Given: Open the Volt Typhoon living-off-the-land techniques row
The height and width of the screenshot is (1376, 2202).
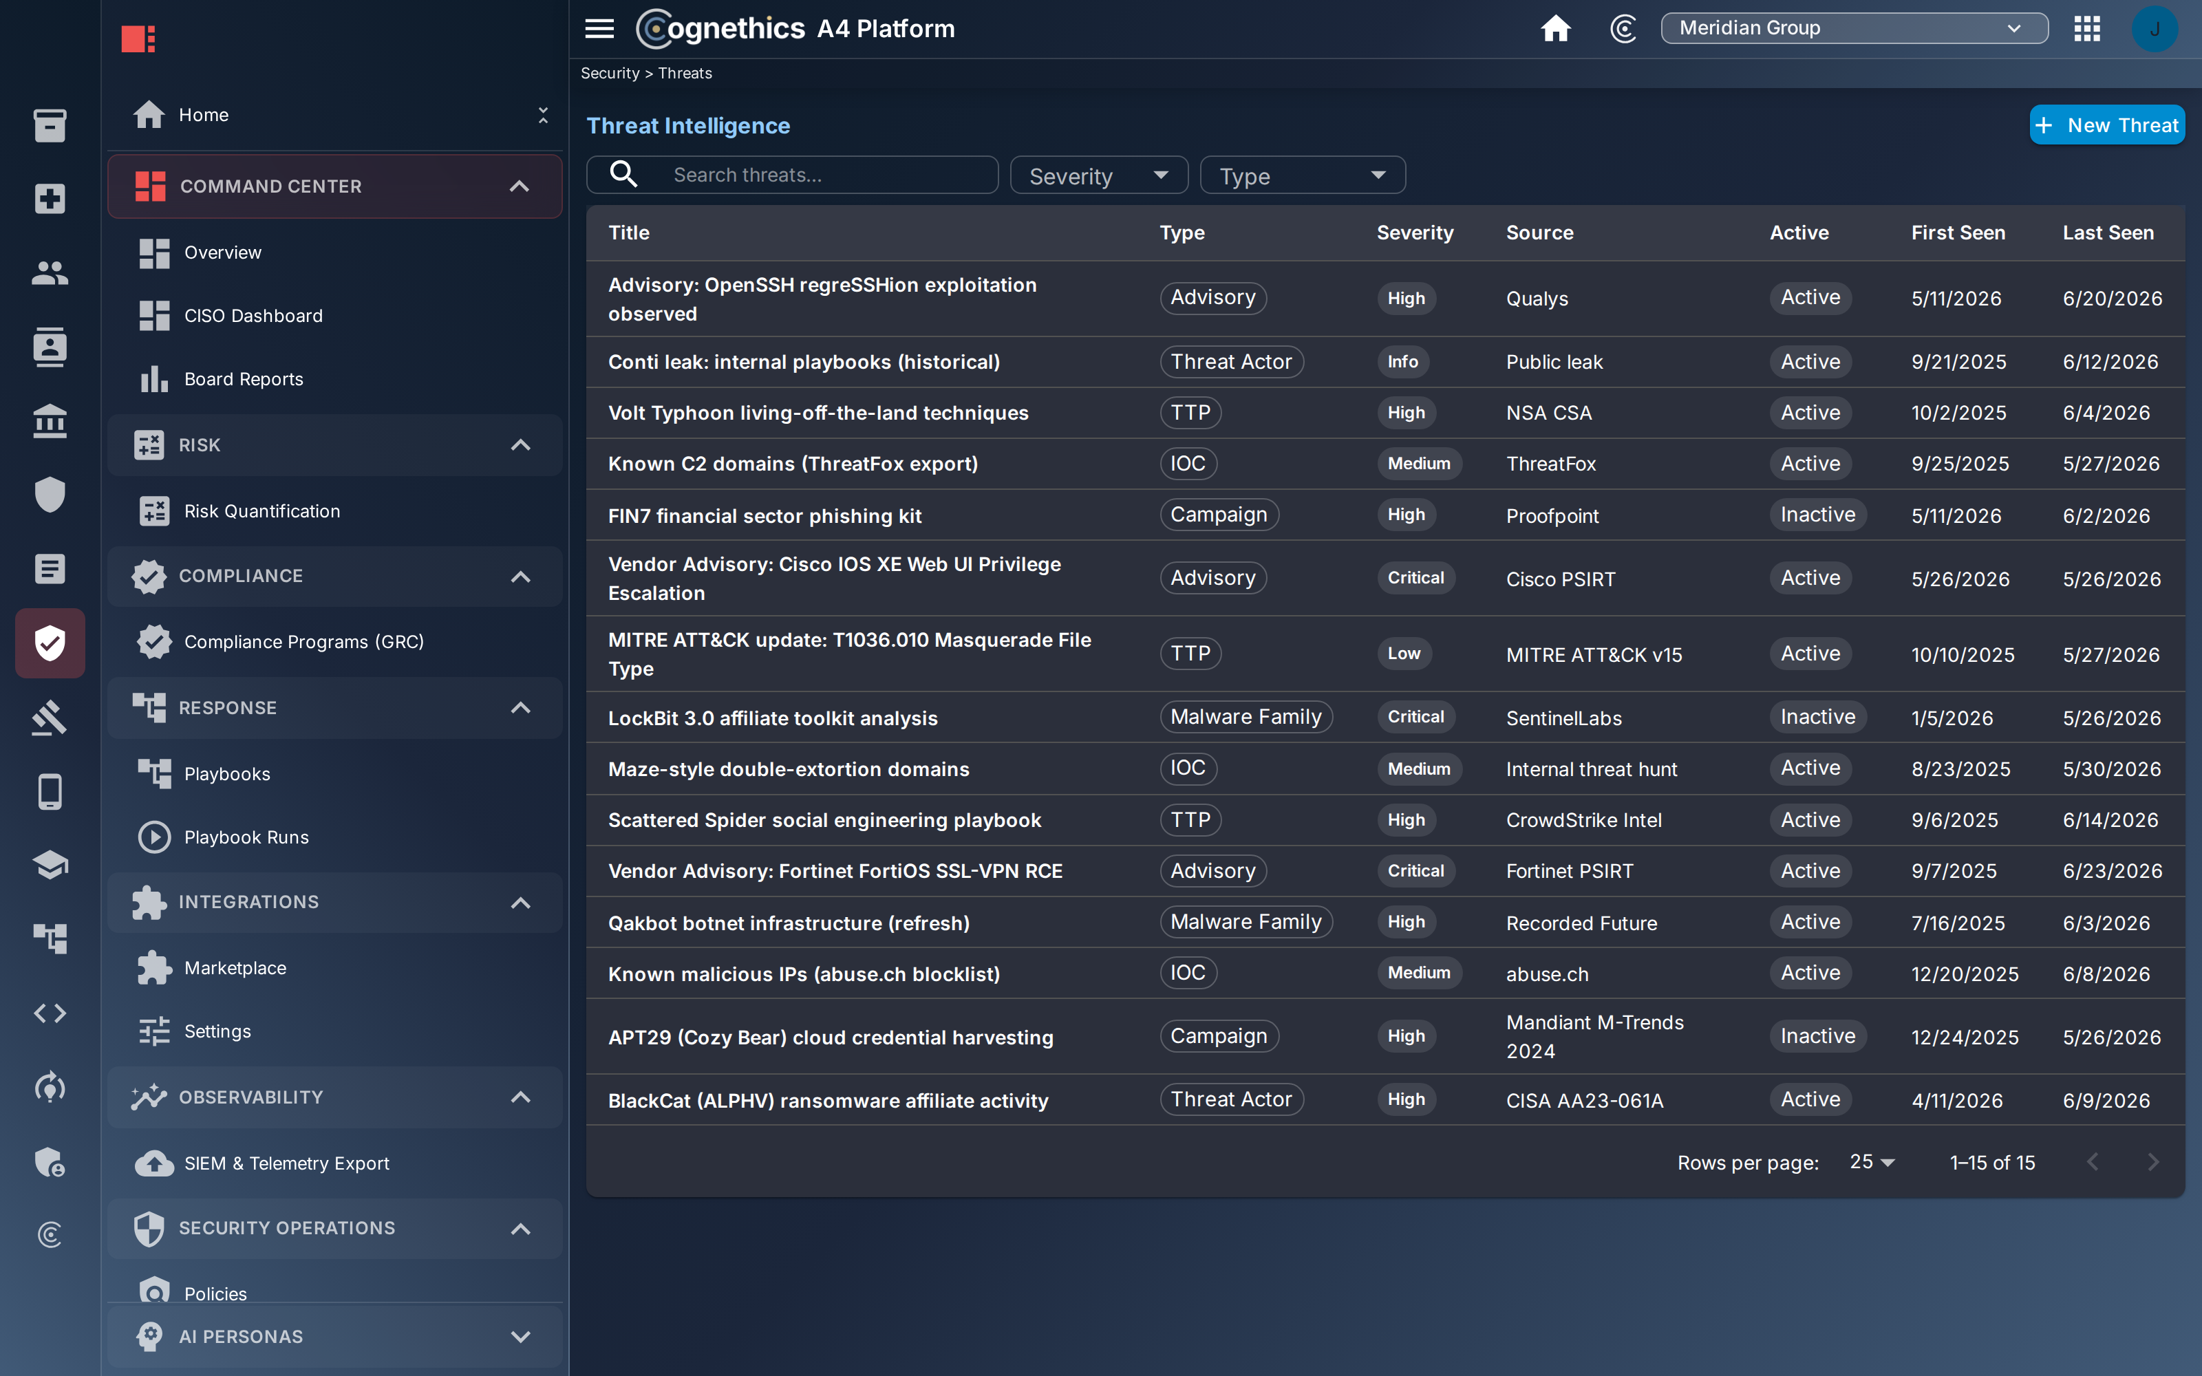Looking at the screenshot, I should pos(1385,413).
